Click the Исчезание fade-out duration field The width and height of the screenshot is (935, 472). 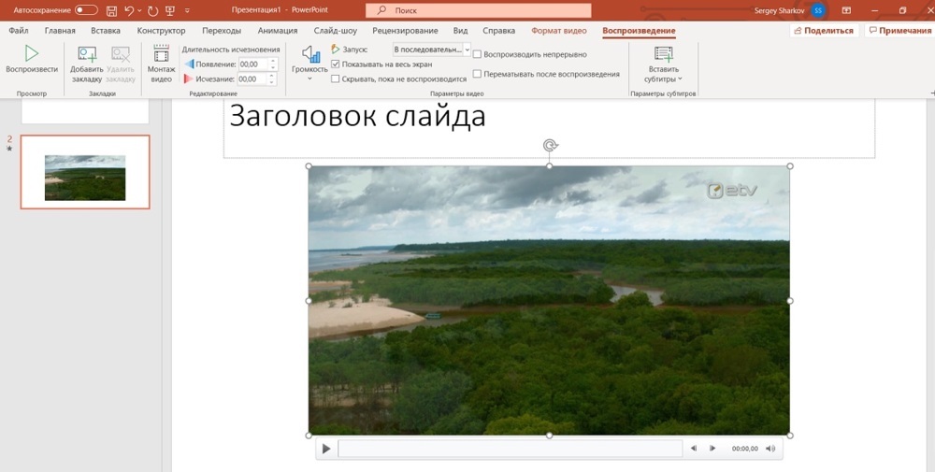pos(253,79)
